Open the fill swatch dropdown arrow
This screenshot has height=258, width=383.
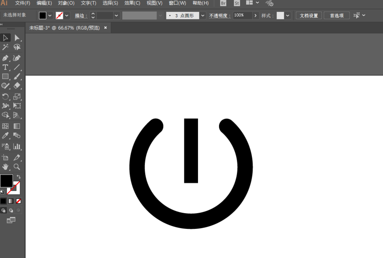coord(50,15)
